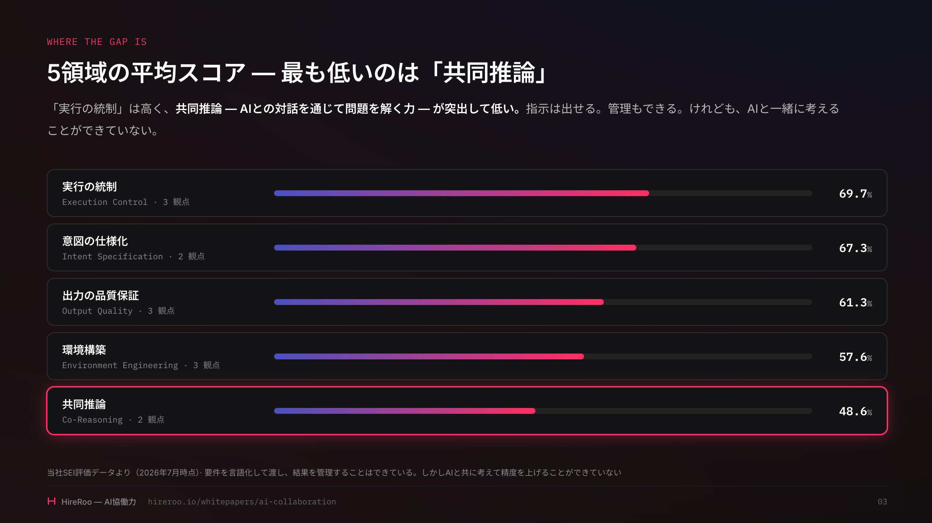Screen dimensions: 932x523
Task: Click the WHERE THE GAP IS heading label
Action: point(97,42)
